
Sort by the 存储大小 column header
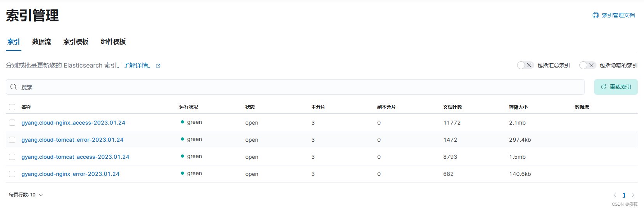coord(518,107)
